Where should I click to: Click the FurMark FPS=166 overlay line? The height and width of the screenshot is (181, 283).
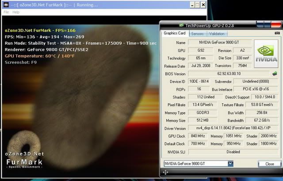(x=40, y=31)
